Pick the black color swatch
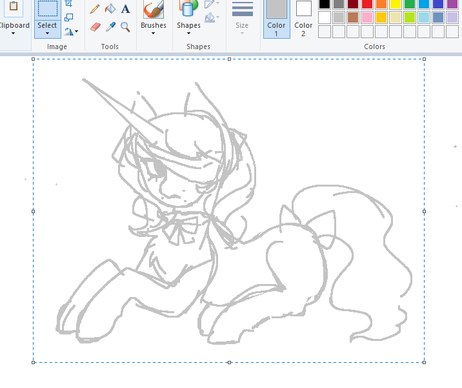Viewport: 462px width, 388px height. click(x=325, y=4)
